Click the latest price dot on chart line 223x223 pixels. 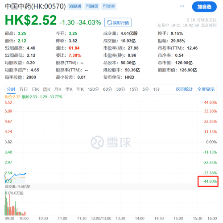[25, 173]
